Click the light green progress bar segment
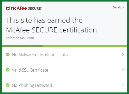The width and height of the screenshot is (129, 94). [85, 46]
